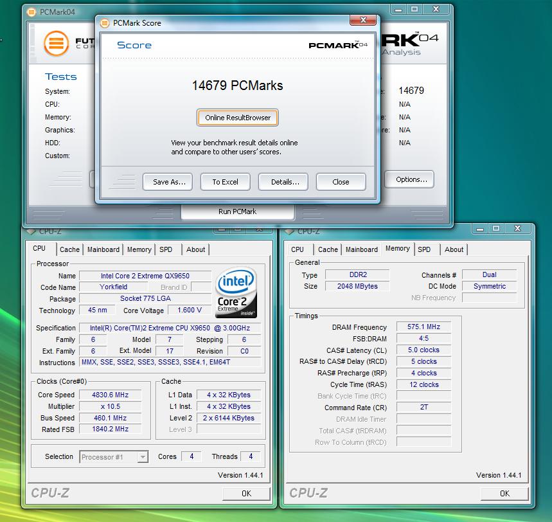Click the Package value Socket 775 LGA

coord(145,299)
